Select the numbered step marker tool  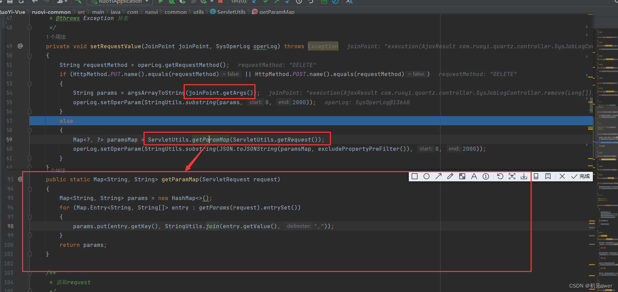[x=486, y=176]
